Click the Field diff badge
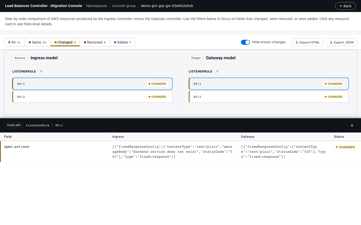The image size is (361, 225). pos(14,125)
